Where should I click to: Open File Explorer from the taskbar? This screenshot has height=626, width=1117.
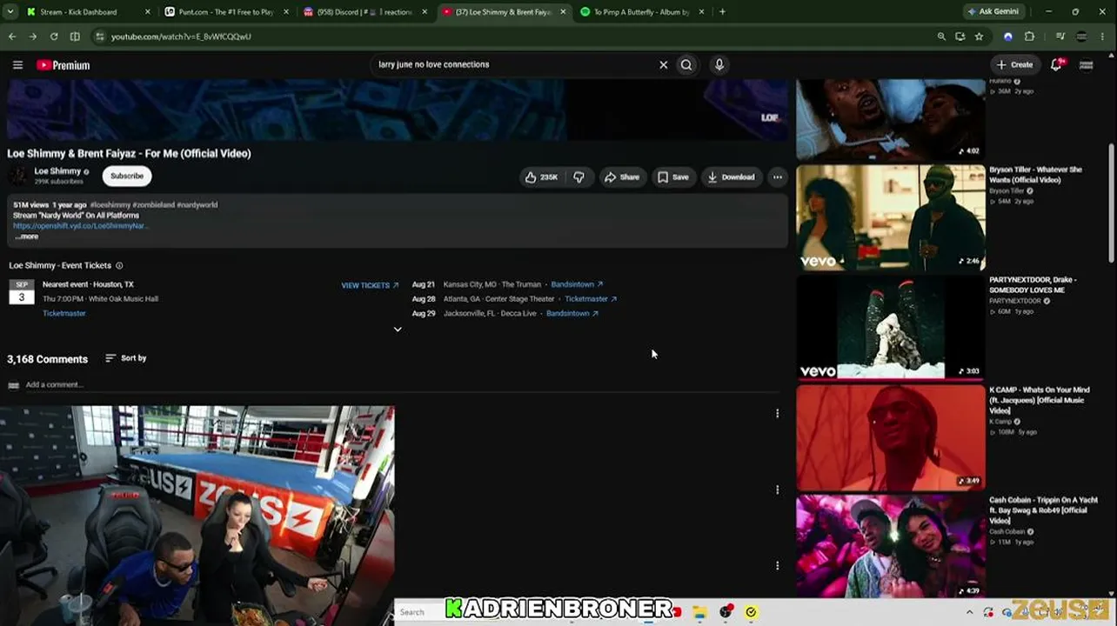699,612
